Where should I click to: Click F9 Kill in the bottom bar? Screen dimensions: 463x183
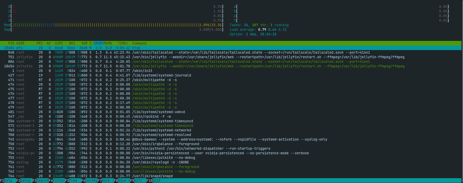tap(138, 180)
